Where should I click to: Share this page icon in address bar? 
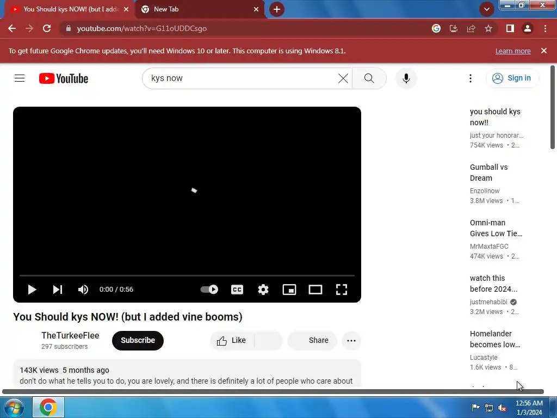click(x=471, y=28)
